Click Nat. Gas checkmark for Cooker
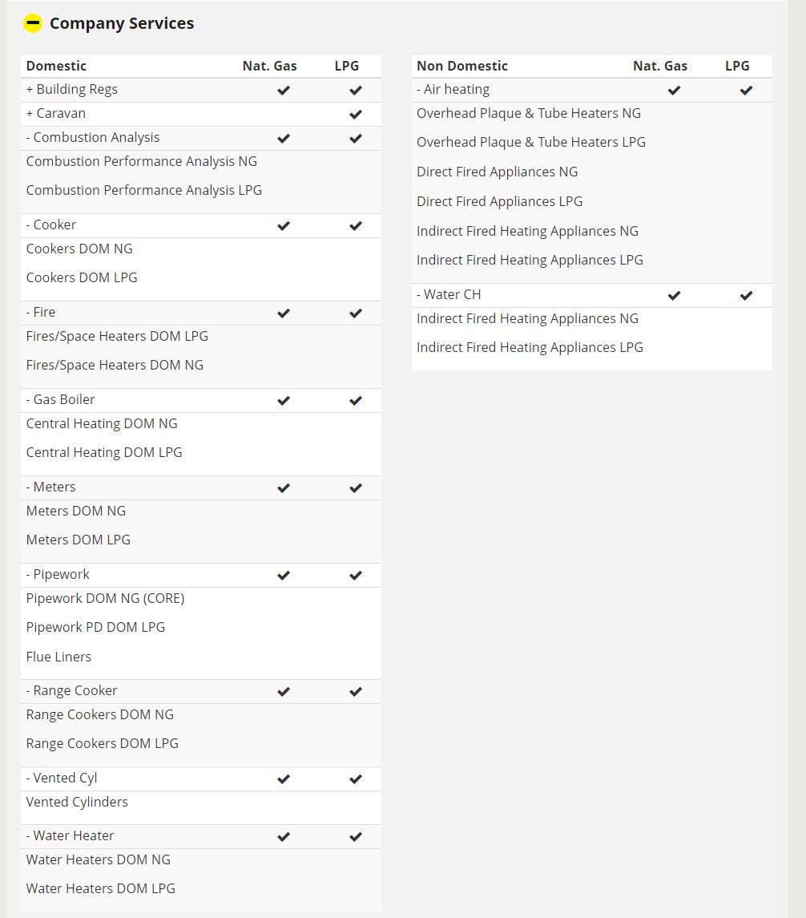The width and height of the screenshot is (806, 918). coord(284,226)
